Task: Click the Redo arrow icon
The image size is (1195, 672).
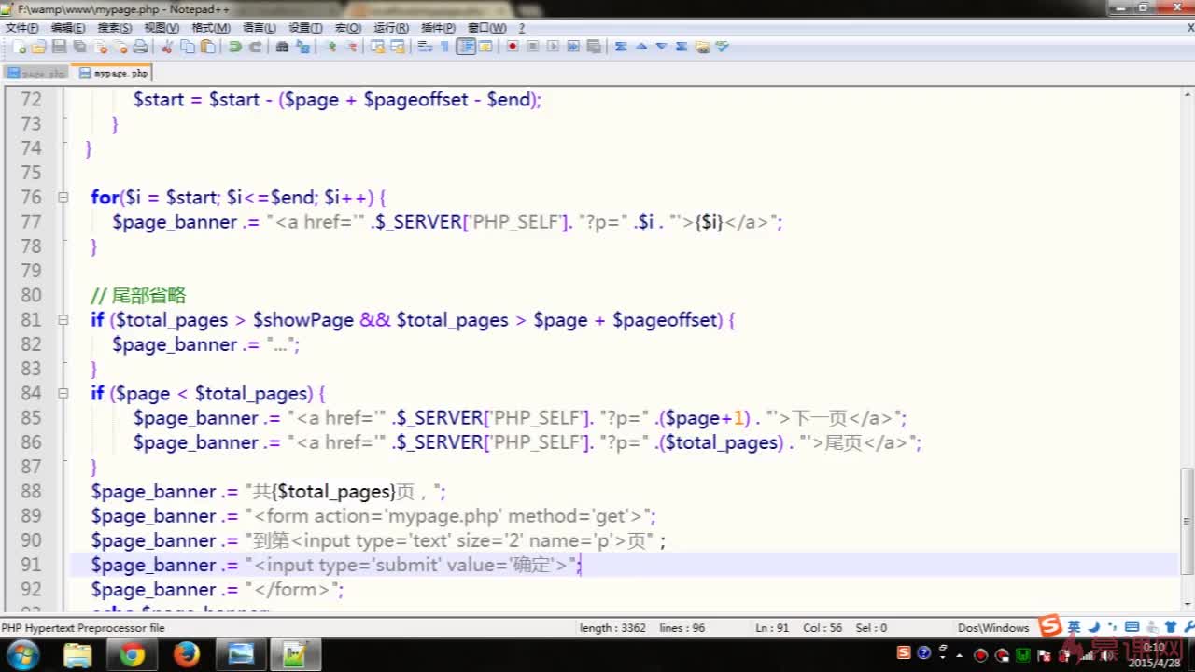Action: click(255, 47)
